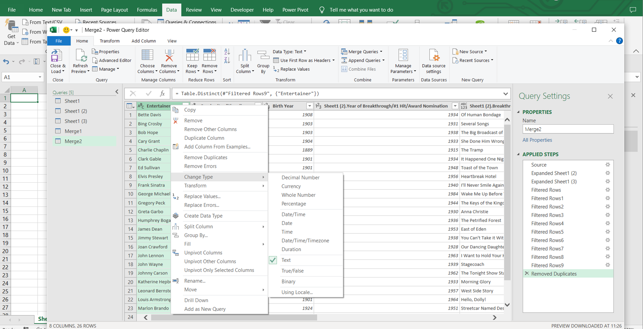The height and width of the screenshot is (329, 643).
Task: Click the Group By ribbon icon
Action: pos(263,55)
